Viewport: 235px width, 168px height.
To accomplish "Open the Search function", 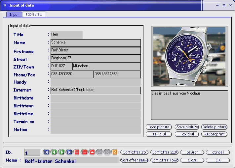I will pos(192,152).
